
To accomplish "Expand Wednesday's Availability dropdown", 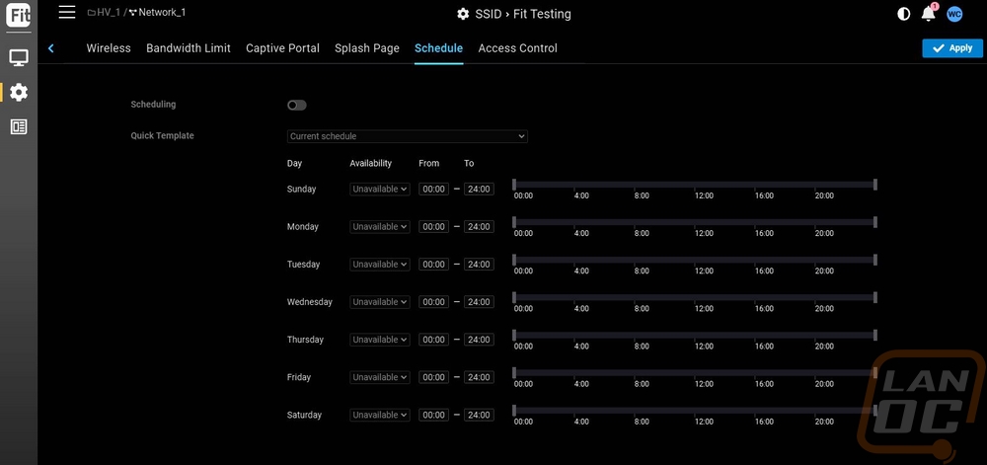I will click(379, 302).
